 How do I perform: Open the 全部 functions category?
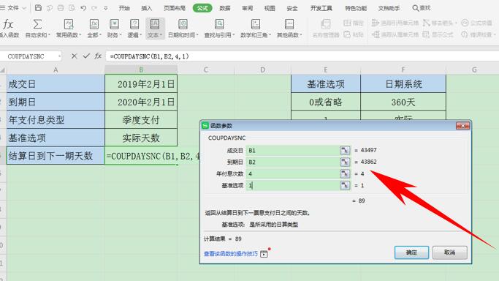pyautogui.click(x=94, y=29)
